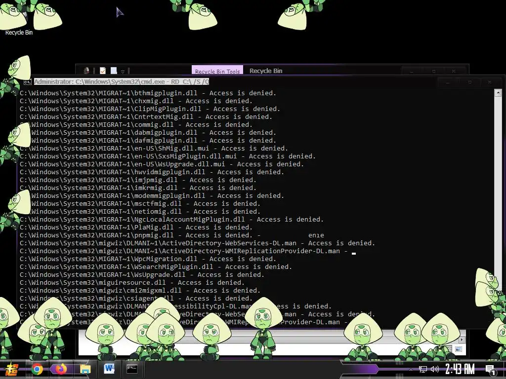Viewport: 506px width, 379px height.
Task: Click the miguiresource.dll output line
Action: 132,283
